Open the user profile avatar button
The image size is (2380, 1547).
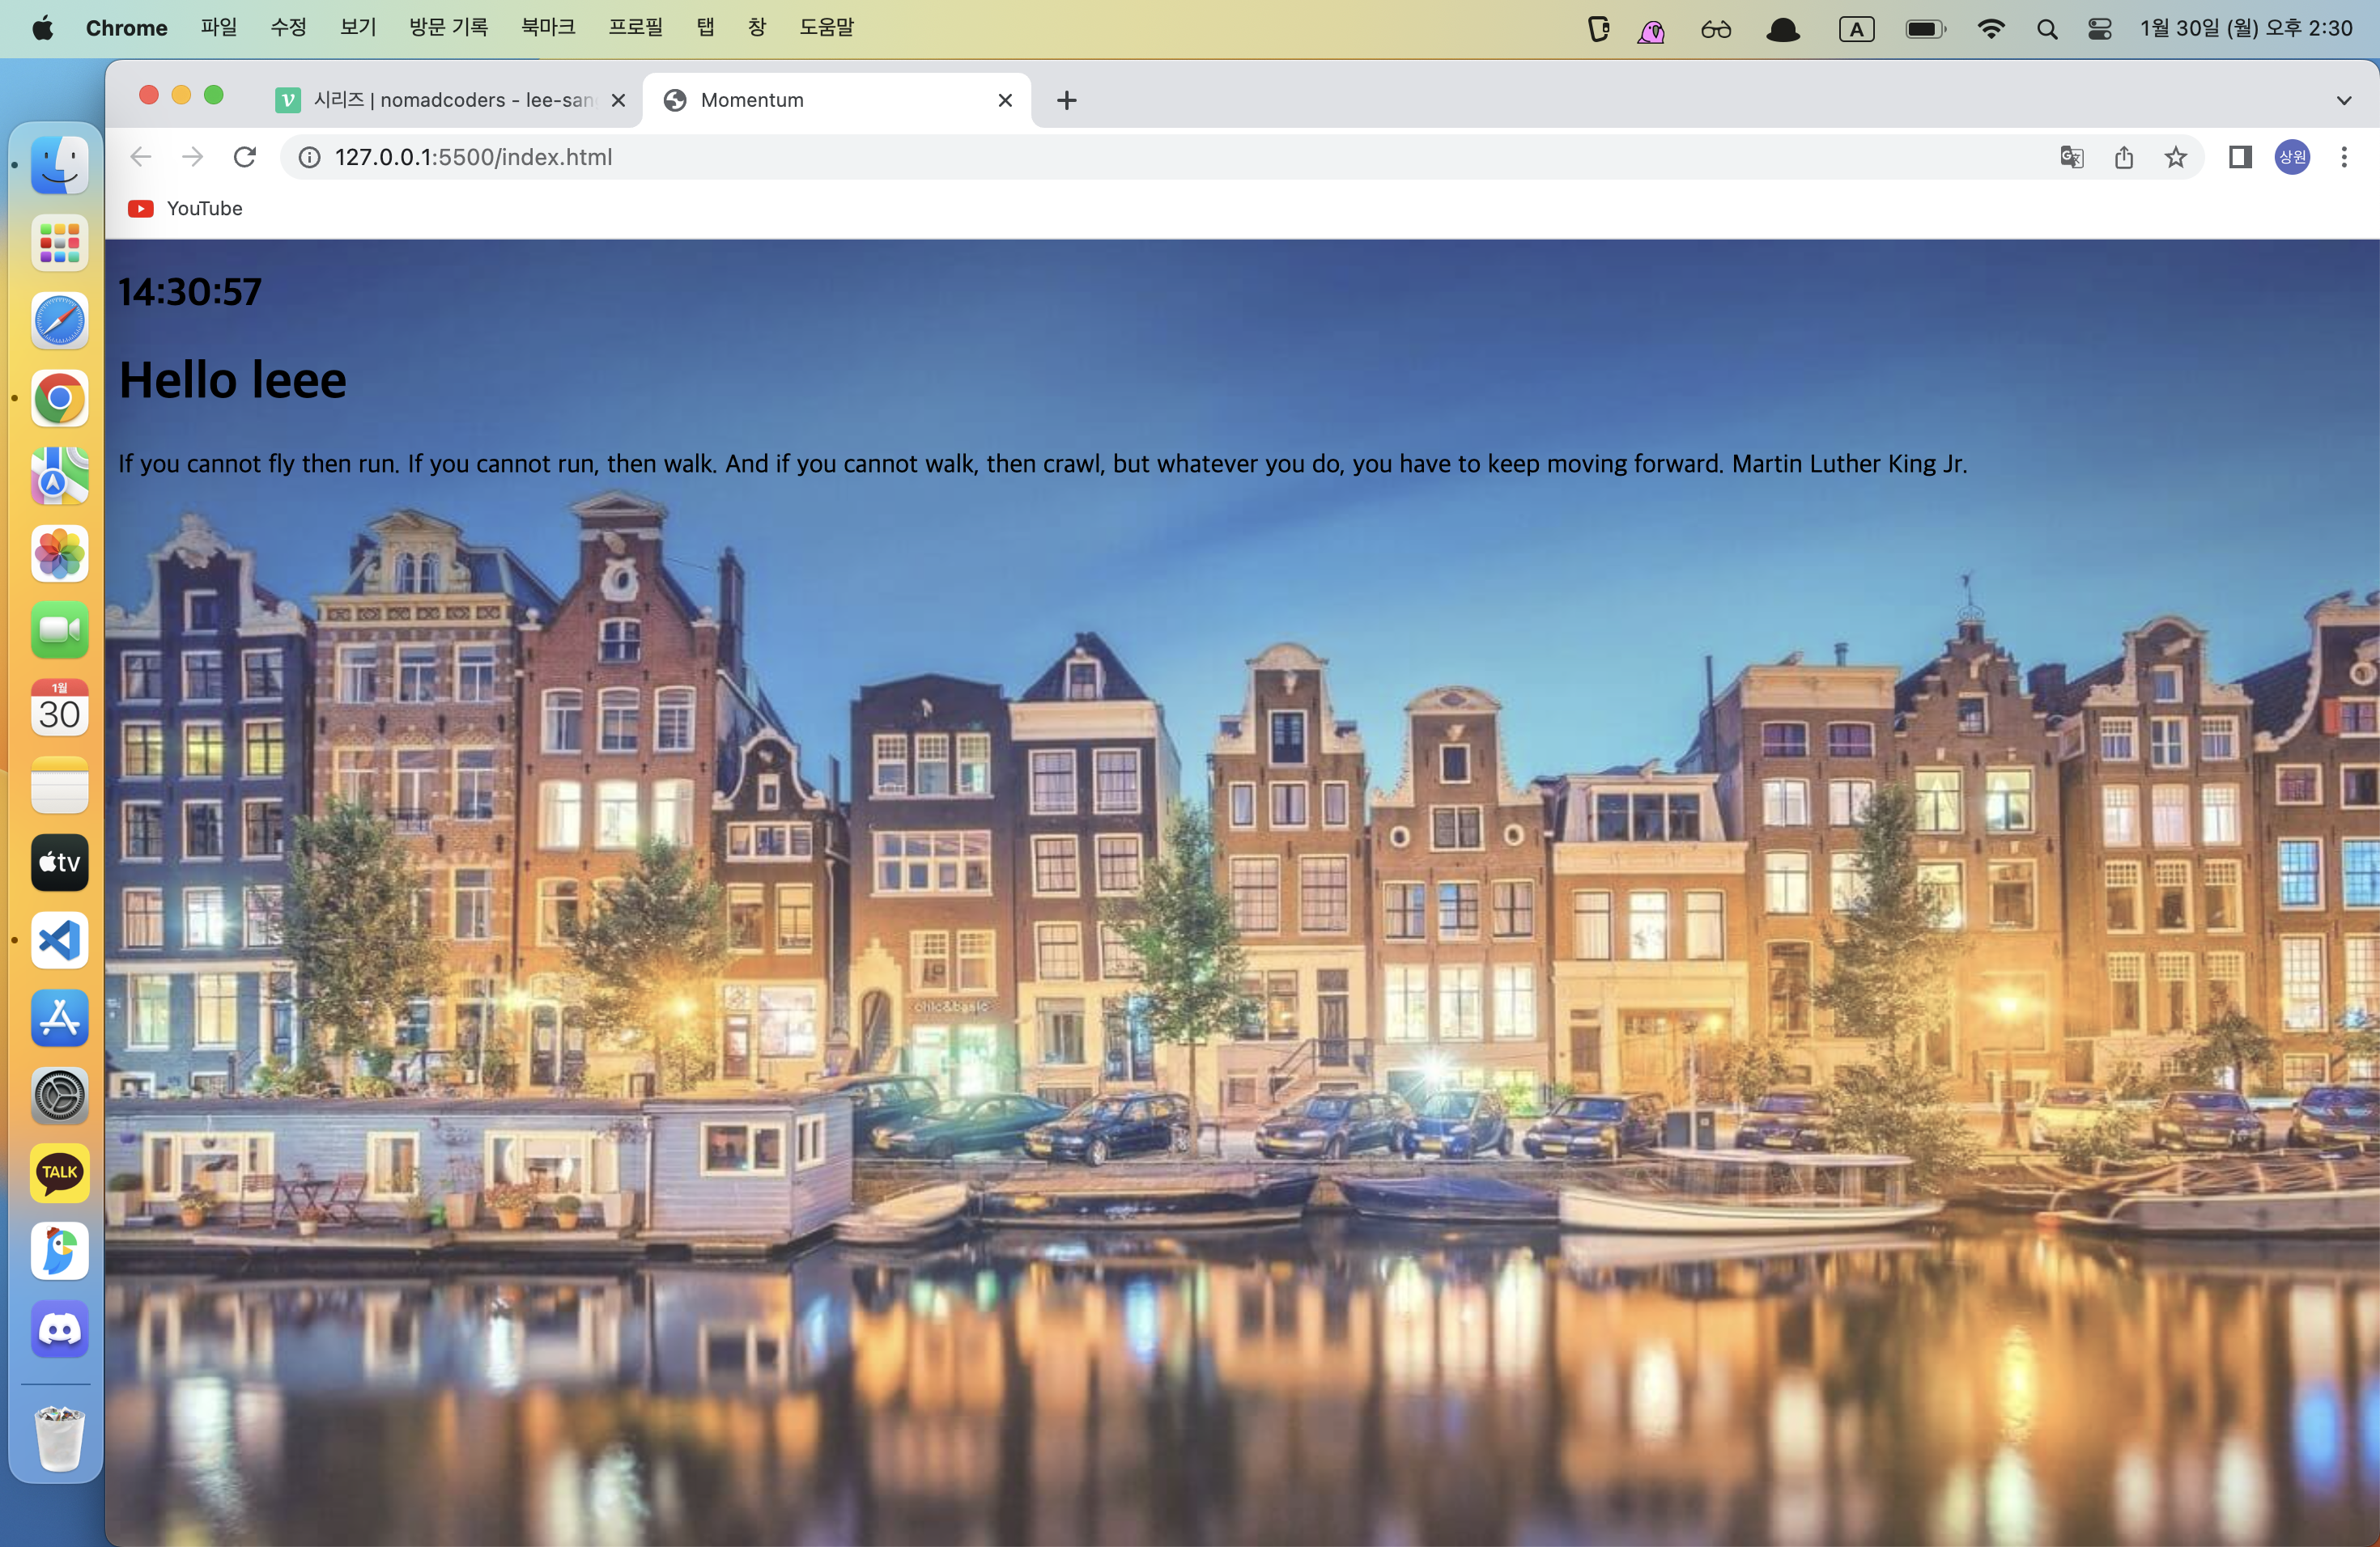pos(2292,157)
